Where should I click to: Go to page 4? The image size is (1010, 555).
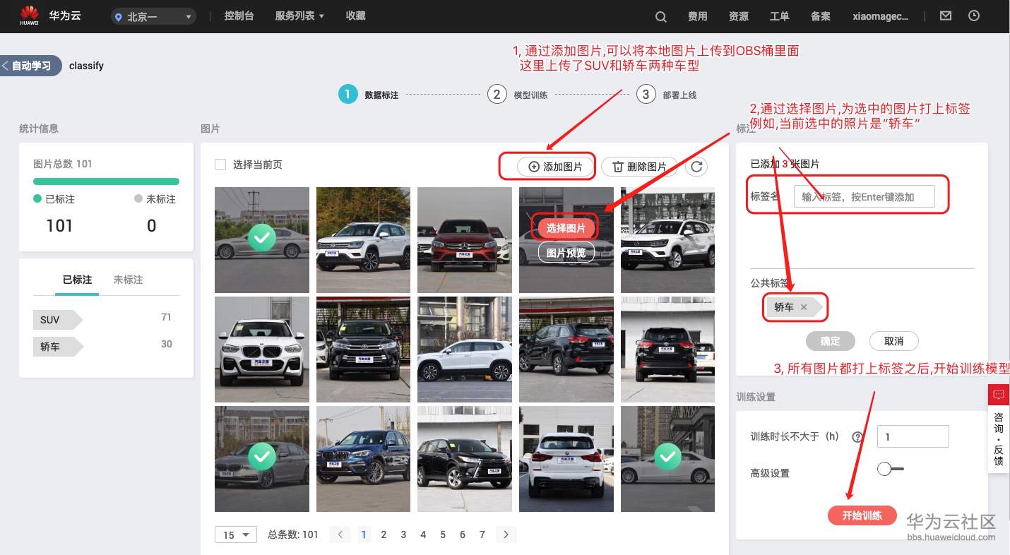click(423, 535)
